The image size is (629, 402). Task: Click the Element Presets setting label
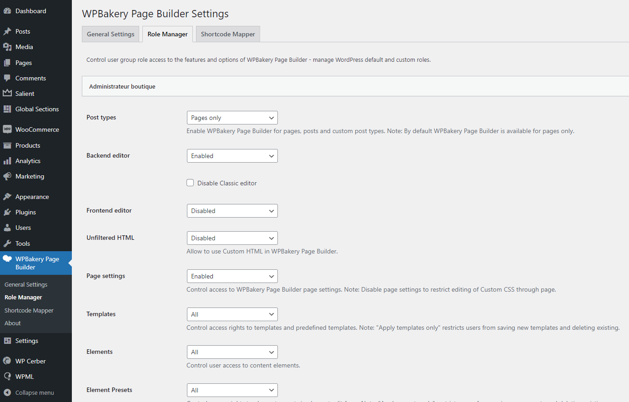tap(109, 390)
